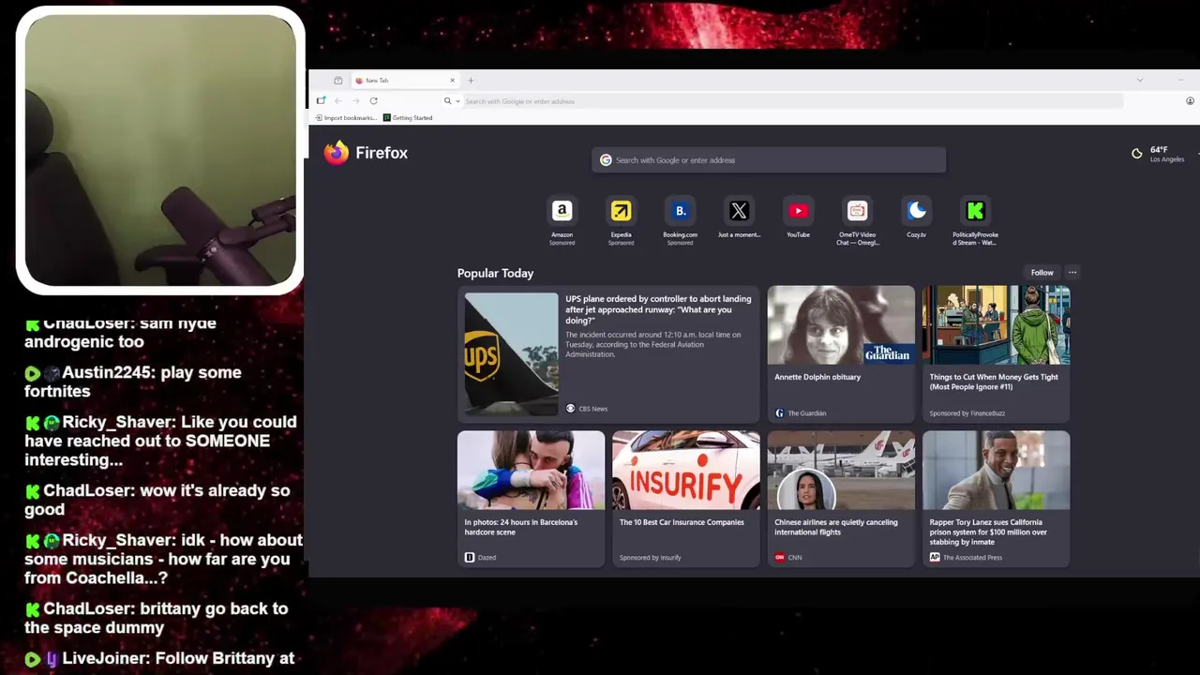Open UPS plane abort landing headline
This screenshot has width=1200, height=675.
pyautogui.click(x=658, y=309)
